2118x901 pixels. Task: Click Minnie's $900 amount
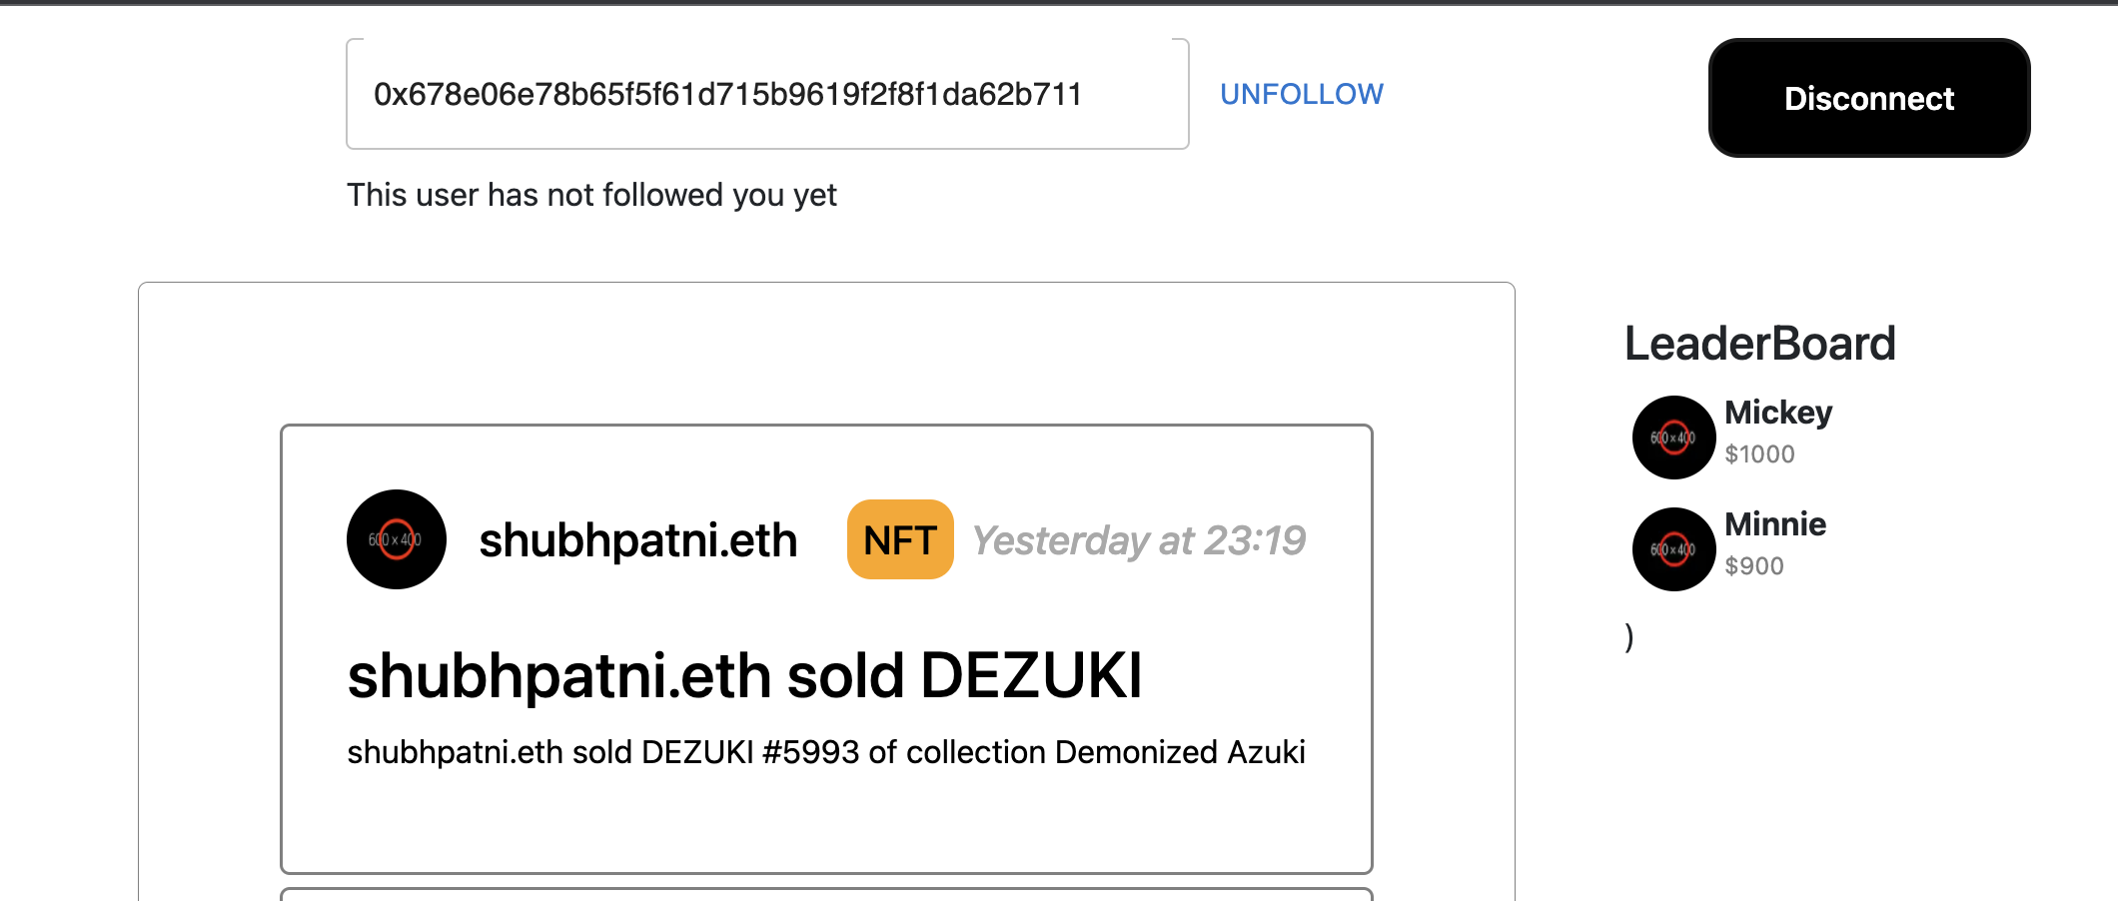(1753, 566)
